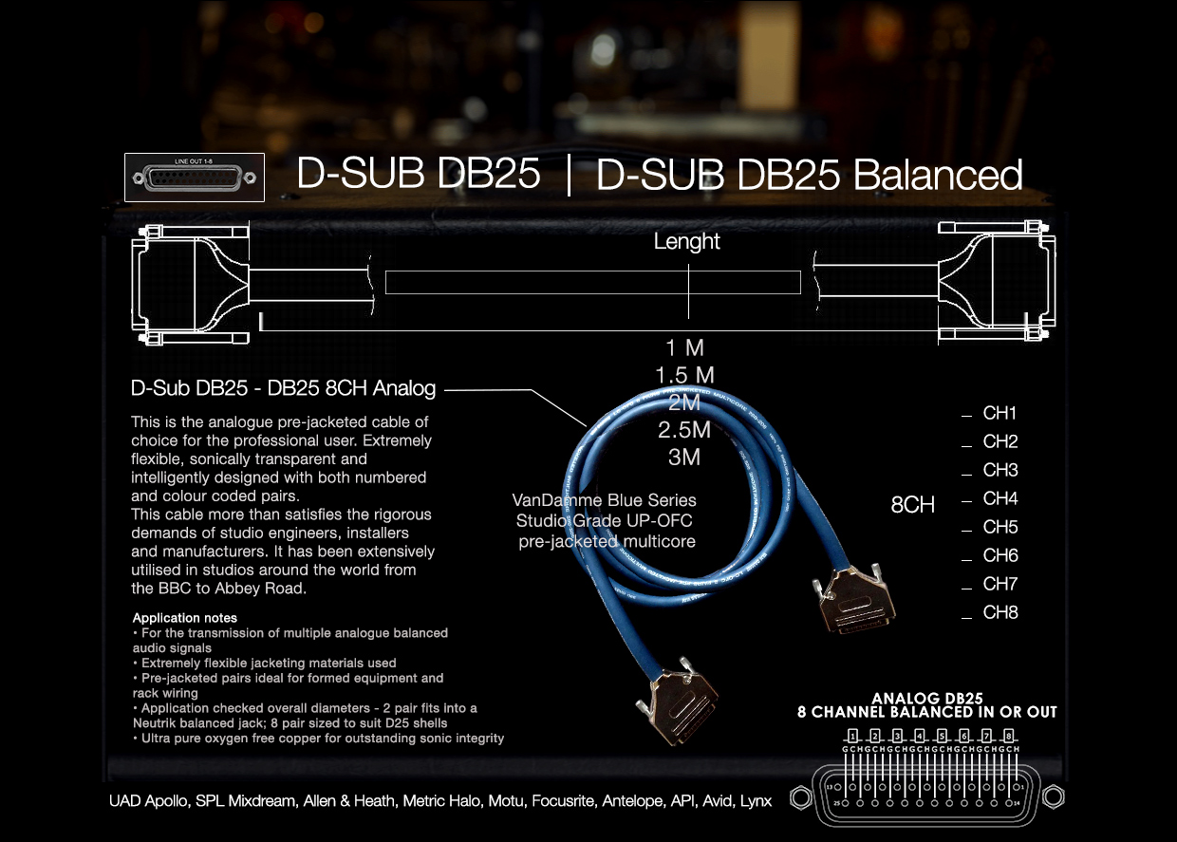The image size is (1177, 842).
Task: Click "8 CHANNEL BALANCED IN OR OUT" text
Action: (x=926, y=712)
